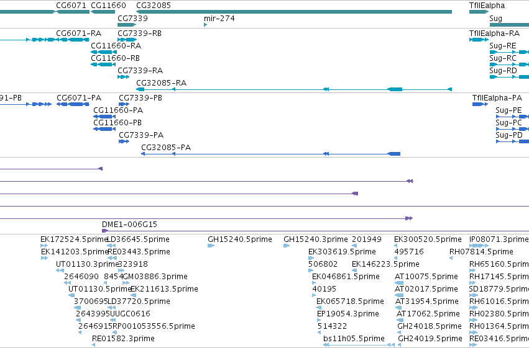The image size is (529, 348).
Task: Select transcript Sug-RD
Action: click(x=503, y=71)
